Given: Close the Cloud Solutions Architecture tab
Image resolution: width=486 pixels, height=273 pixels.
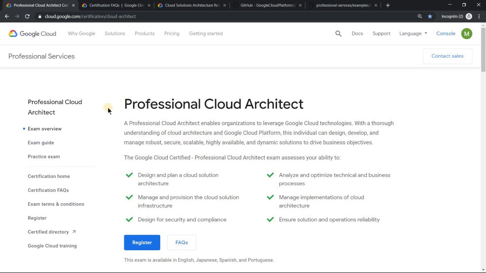Looking at the screenshot, I should (224, 5).
